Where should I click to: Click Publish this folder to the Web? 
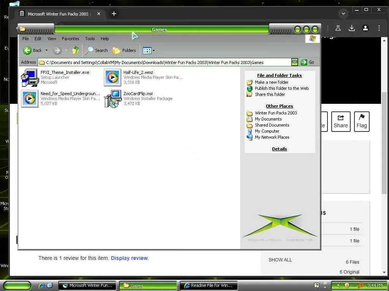point(281,88)
